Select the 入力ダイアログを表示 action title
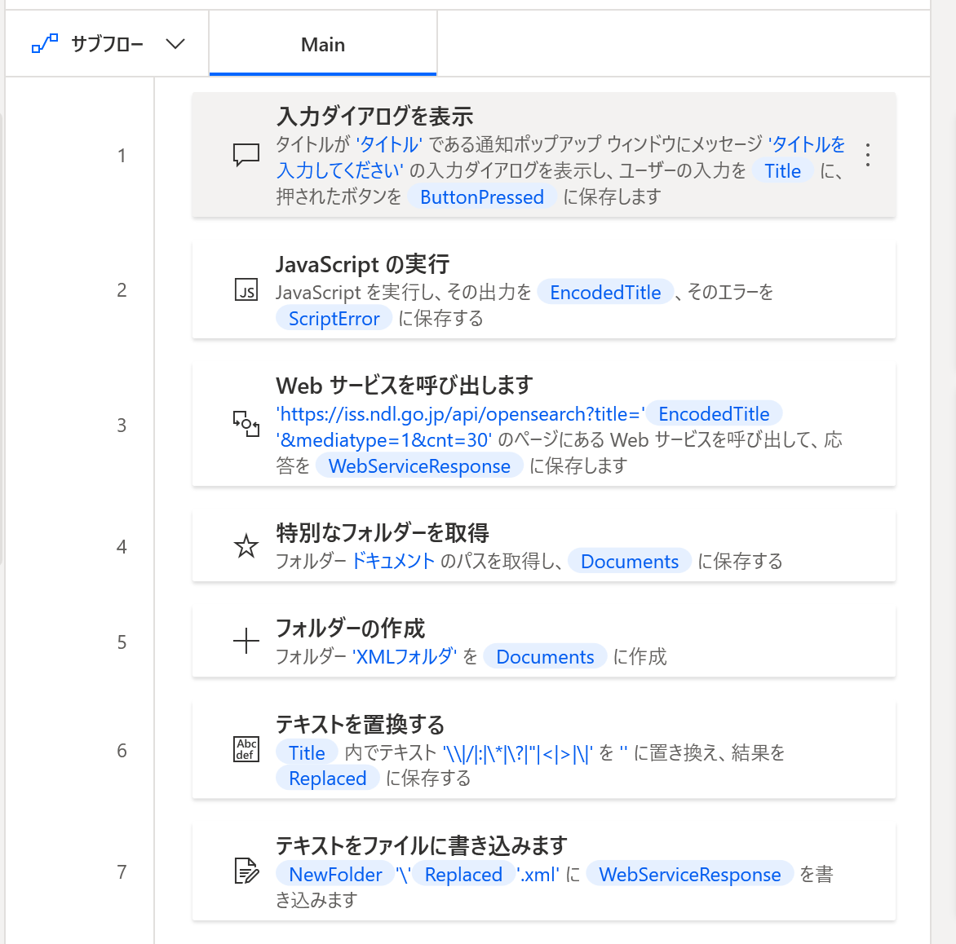Screen dimensions: 956x944 pyautogui.click(x=375, y=116)
